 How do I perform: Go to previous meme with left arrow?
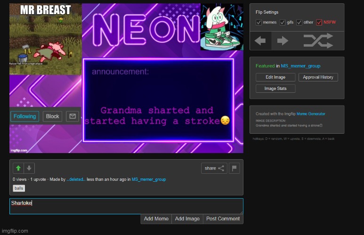(x=260, y=41)
